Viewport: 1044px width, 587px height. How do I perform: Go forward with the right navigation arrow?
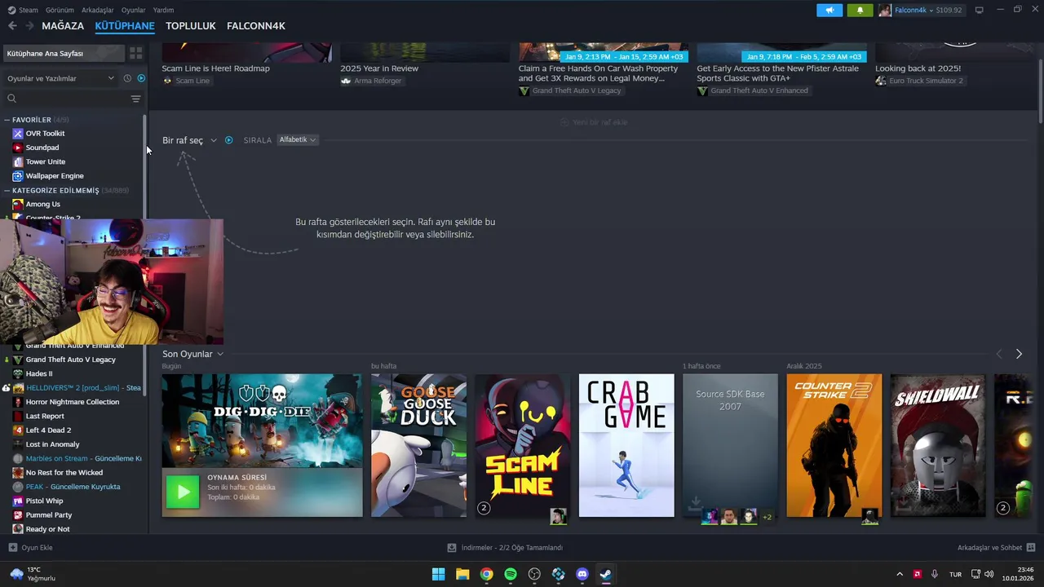tap(29, 26)
